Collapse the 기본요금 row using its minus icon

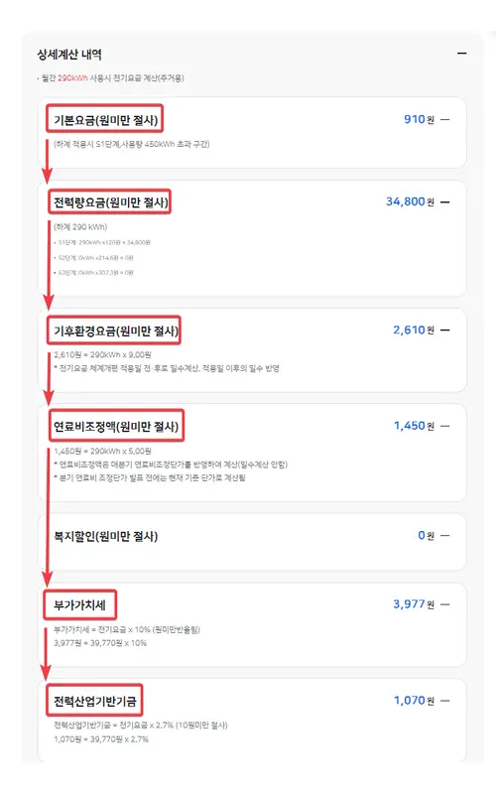(444, 120)
